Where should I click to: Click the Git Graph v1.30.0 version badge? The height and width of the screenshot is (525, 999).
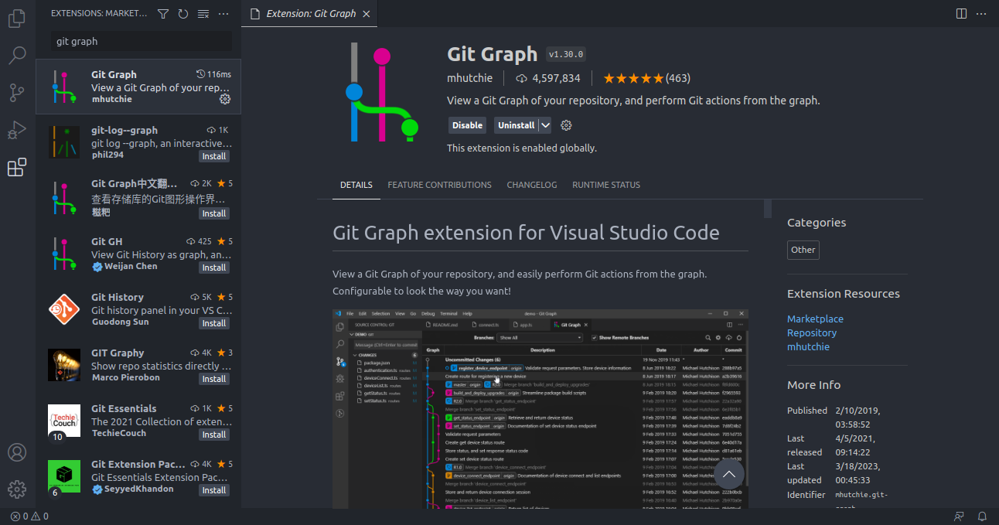(566, 54)
